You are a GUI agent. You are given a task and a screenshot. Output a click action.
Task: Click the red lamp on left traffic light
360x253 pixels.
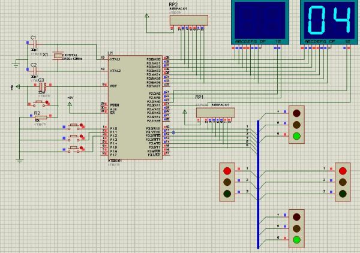(227, 170)
